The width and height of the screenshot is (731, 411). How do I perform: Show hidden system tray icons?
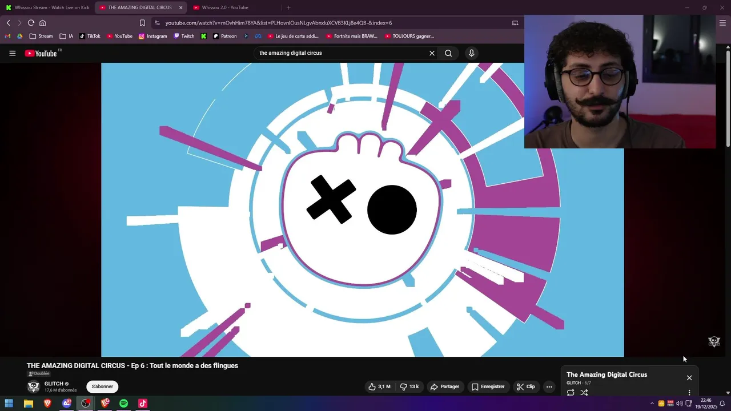click(652, 404)
